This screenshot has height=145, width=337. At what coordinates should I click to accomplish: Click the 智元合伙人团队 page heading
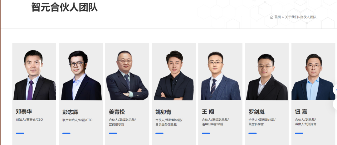pos(64,7)
